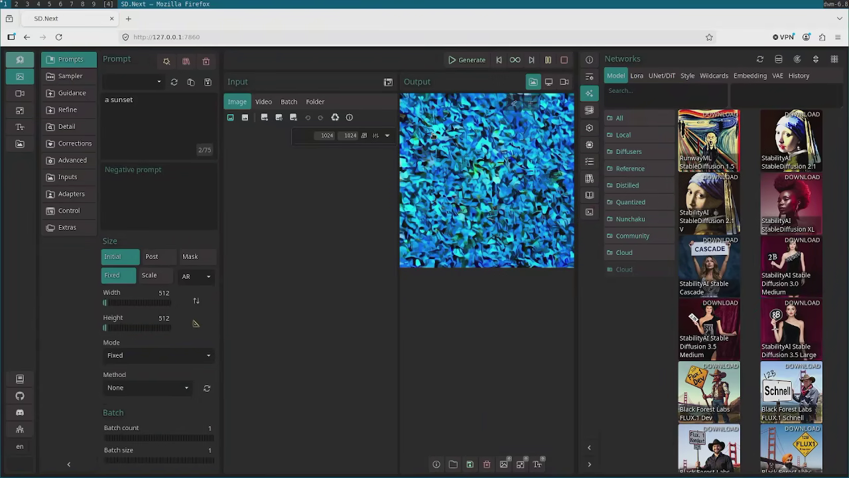Image resolution: width=849 pixels, height=478 pixels.
Task: Adjust the Height slider
Action: coord(137,328)
